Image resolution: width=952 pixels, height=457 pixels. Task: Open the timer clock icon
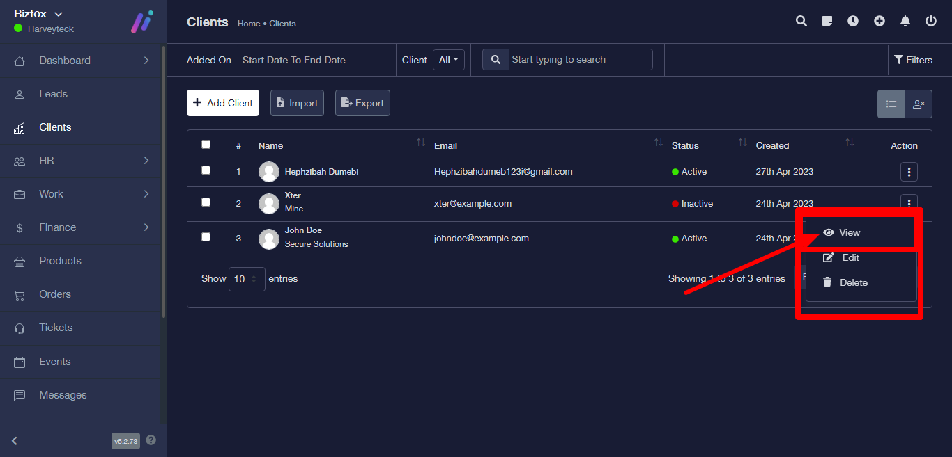pyautogui.click(x=853, y=22)
